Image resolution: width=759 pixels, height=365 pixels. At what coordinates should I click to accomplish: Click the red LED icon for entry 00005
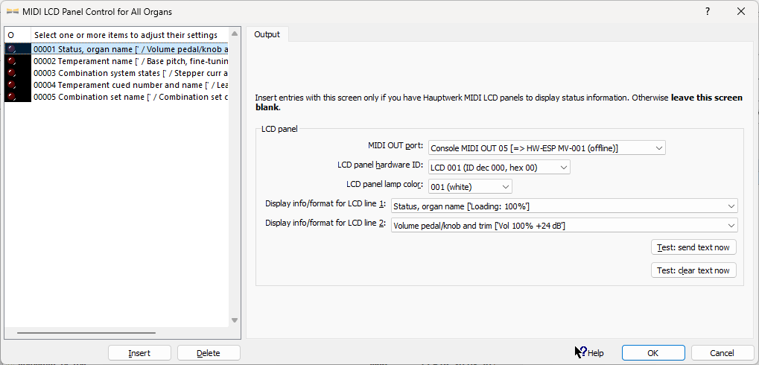tap(11, 97)
